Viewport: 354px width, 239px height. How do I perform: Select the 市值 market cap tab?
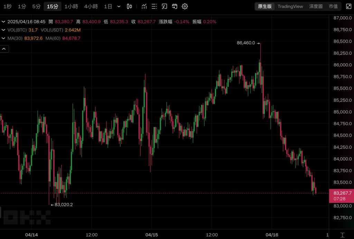pos(333,6)
